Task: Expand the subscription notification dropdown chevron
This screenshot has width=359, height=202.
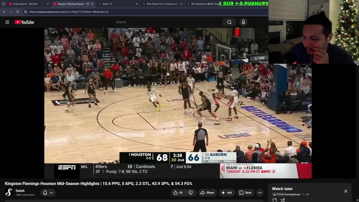Action: pyautogui.click(x=51, y=192)
